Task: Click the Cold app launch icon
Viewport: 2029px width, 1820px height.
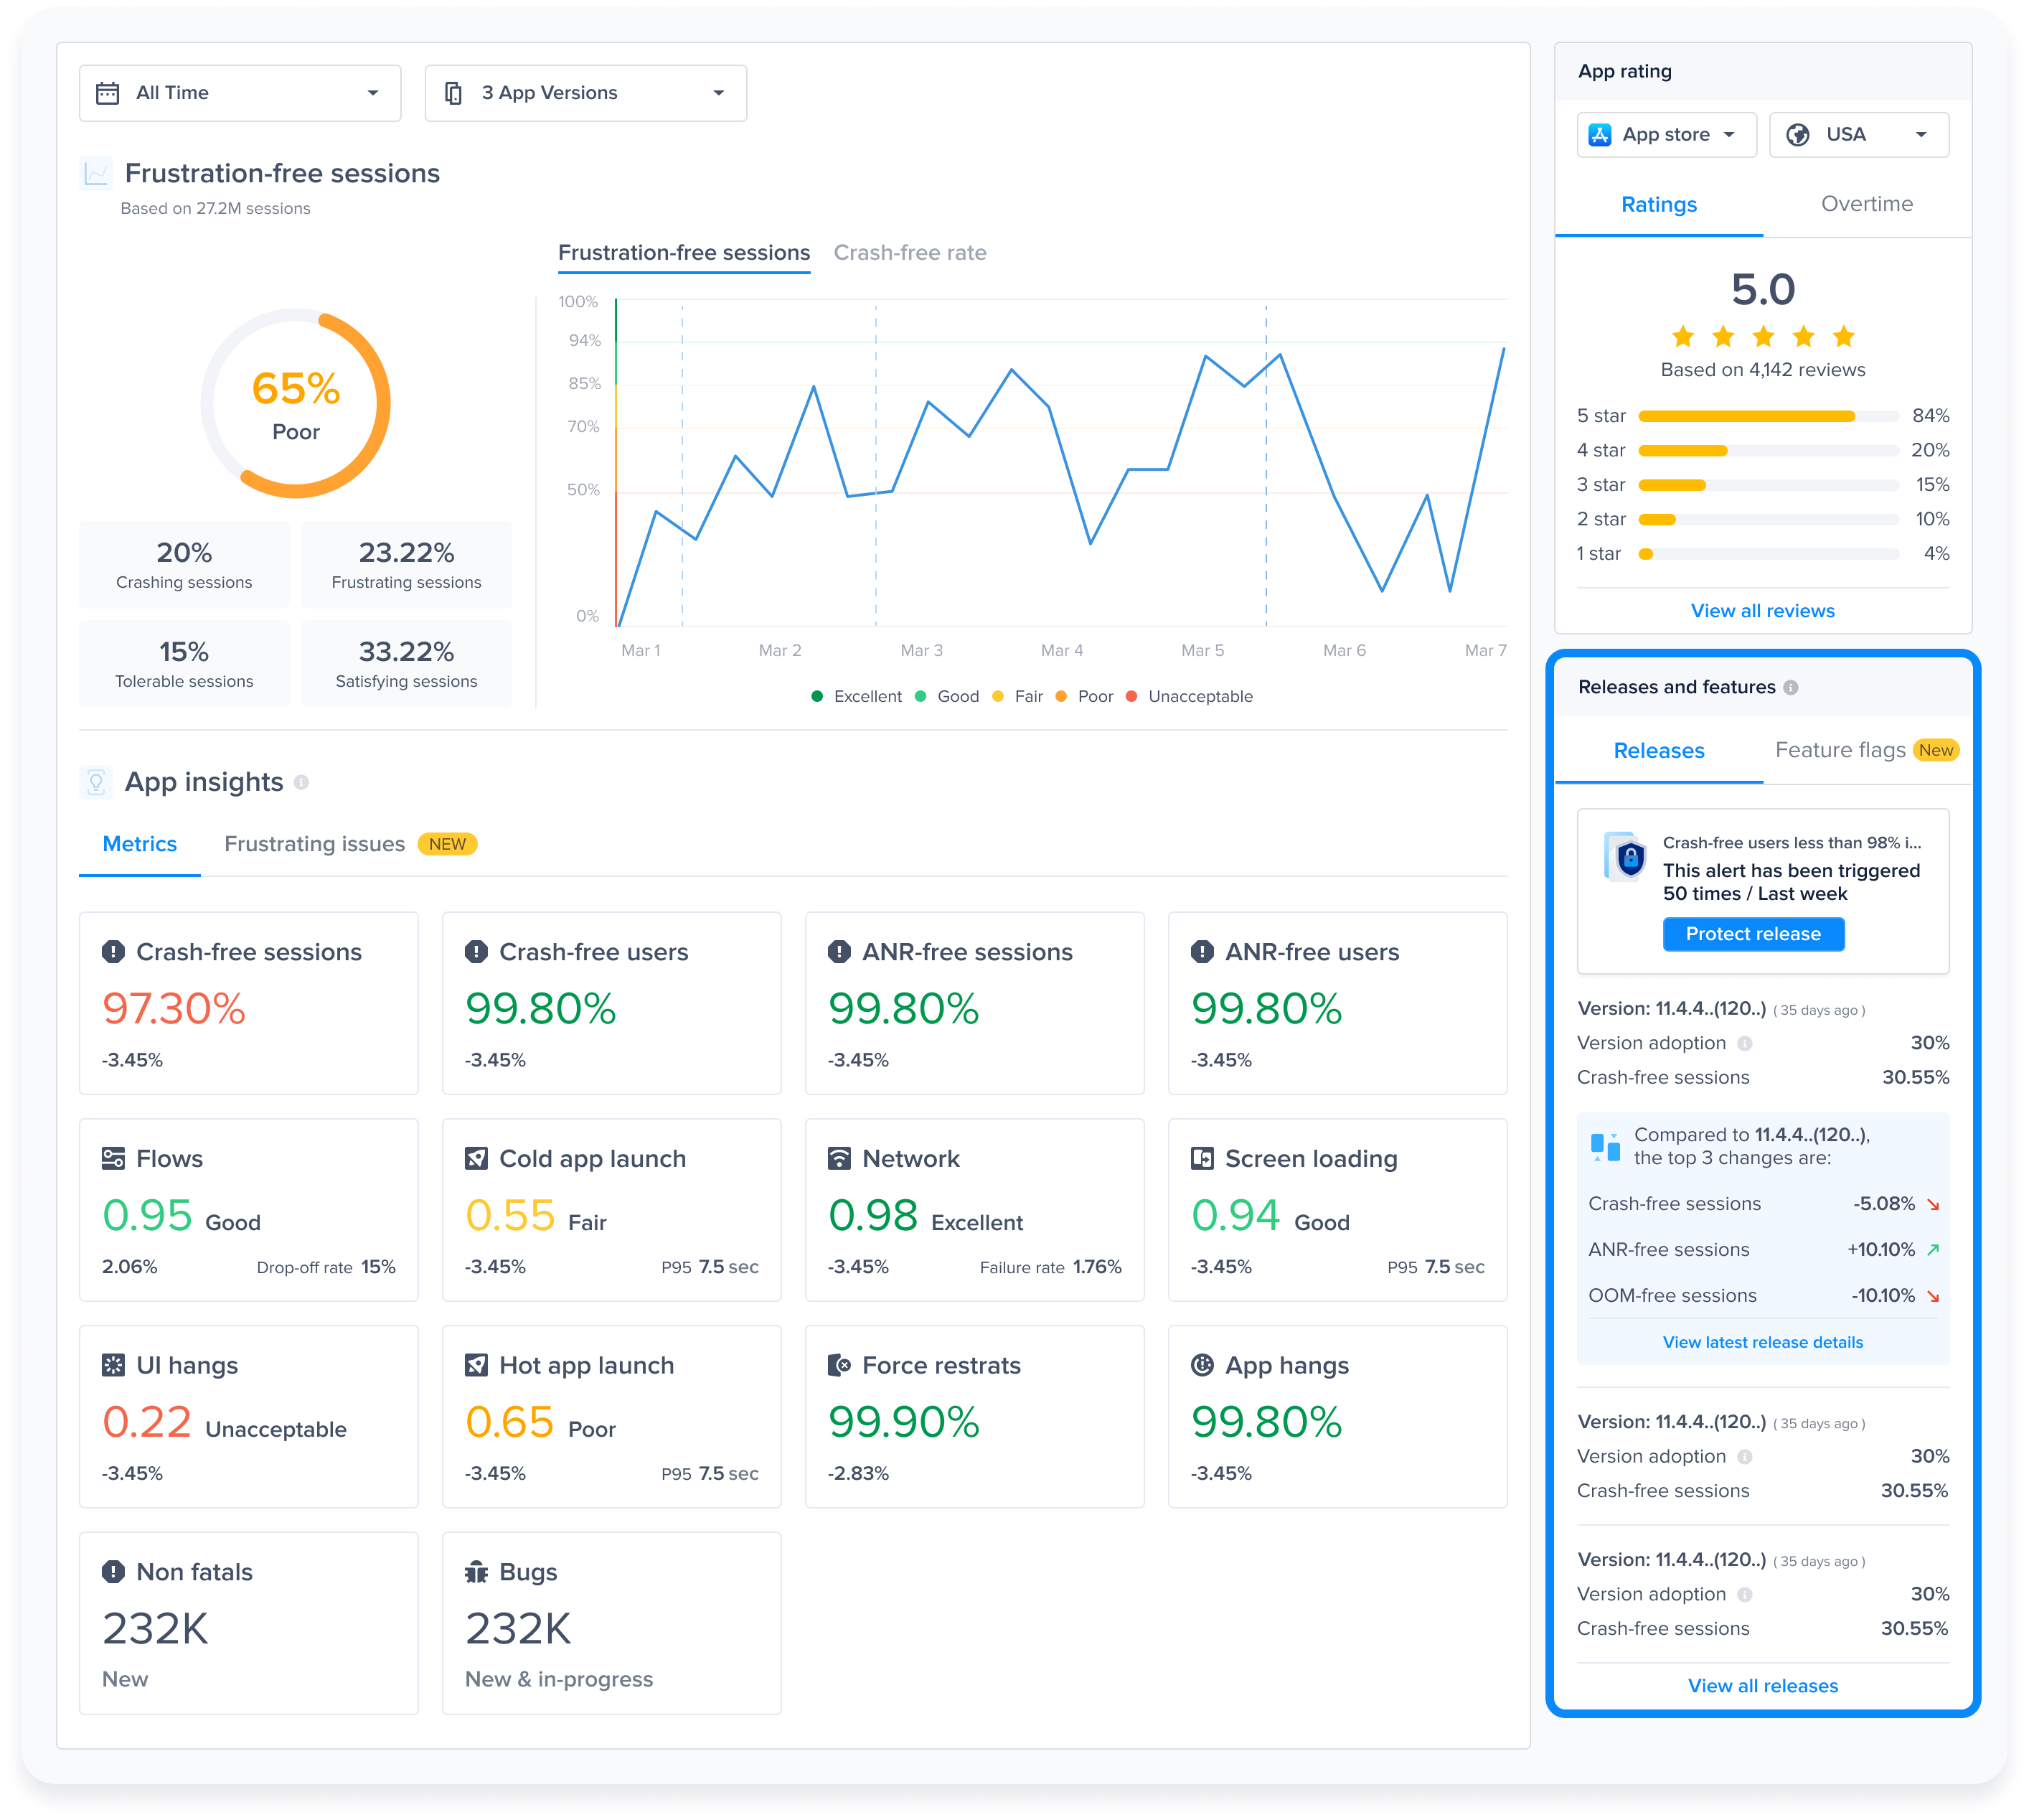Action: click(x=476, y=1158)
